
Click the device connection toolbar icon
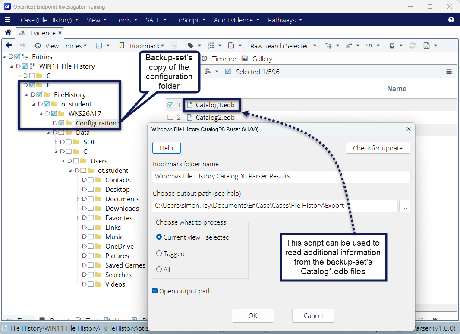pos(349,45)
